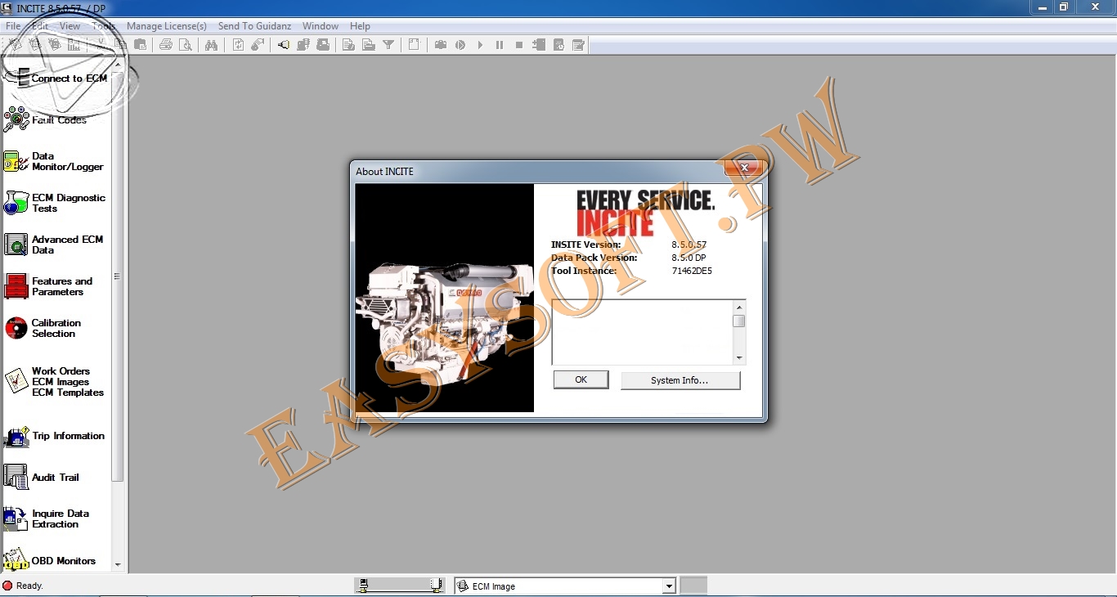Open the Manage License(s) menu
This screenshot has width=1117, height=597.
tap(167, 26)
